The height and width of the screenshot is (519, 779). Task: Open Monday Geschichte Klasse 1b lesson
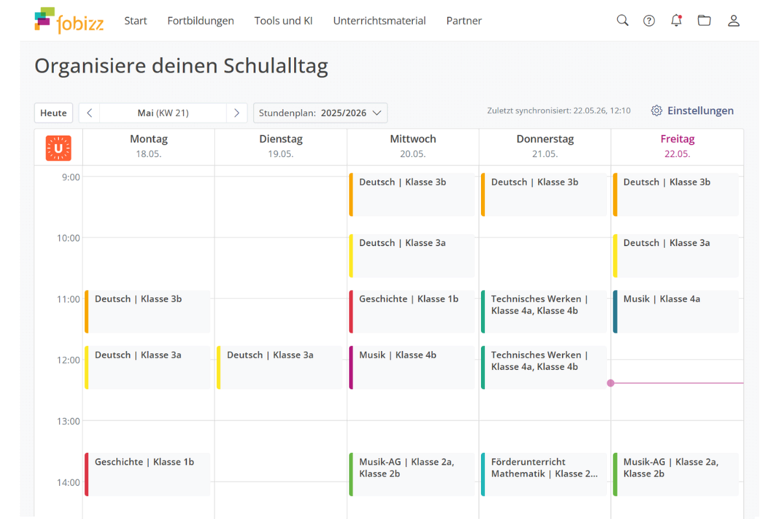(x=147, y=474)
